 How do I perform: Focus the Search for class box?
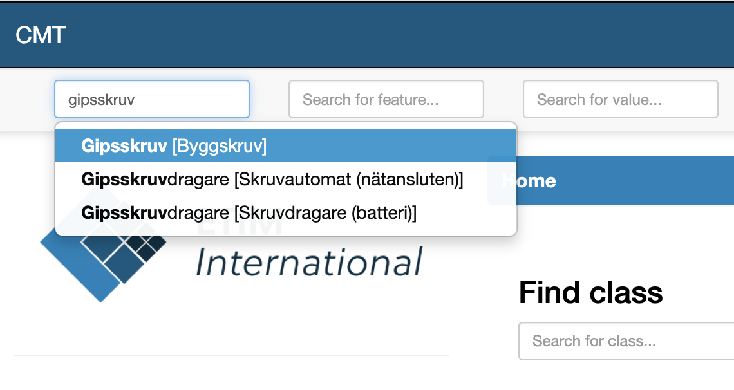click(625, 341)
